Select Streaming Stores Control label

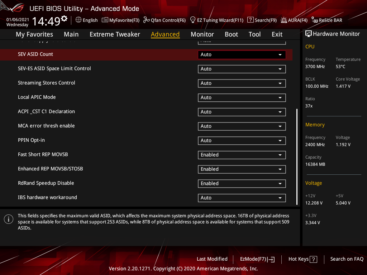click(46, 83)
